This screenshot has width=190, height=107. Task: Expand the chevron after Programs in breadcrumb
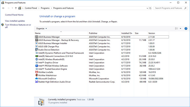pos(51,8)
